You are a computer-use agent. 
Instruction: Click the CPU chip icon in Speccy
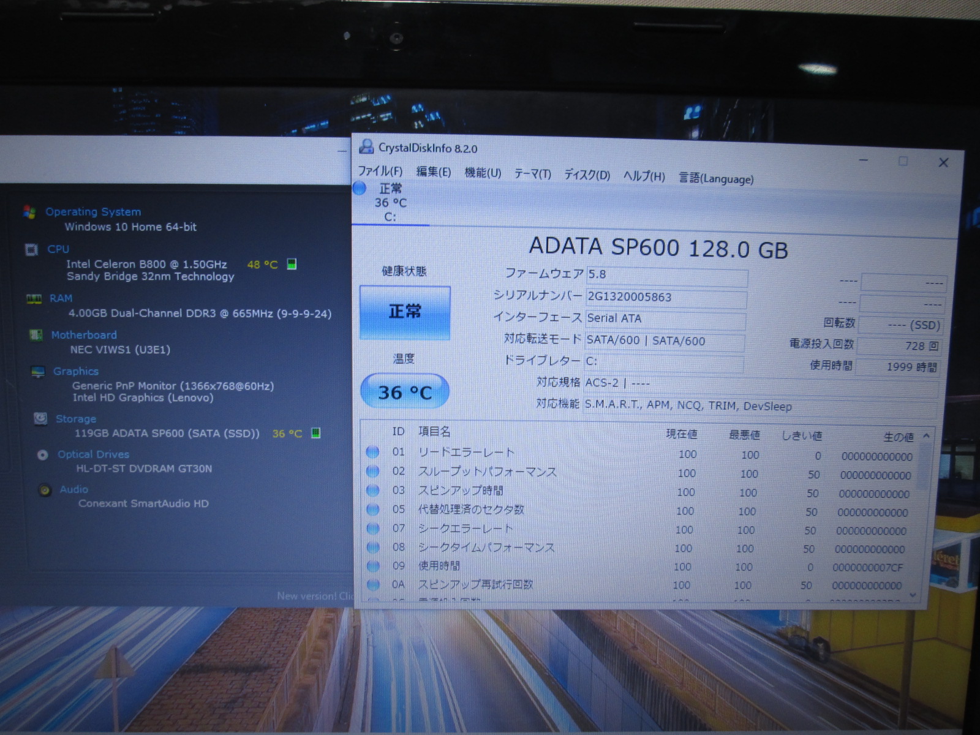(31, 249)
